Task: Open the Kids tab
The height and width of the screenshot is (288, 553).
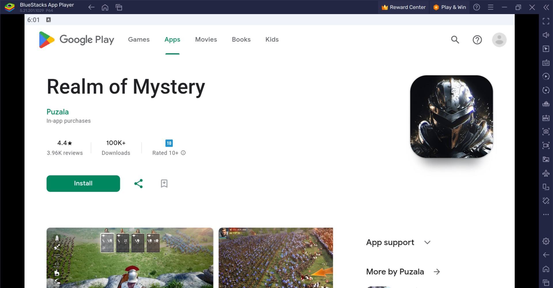Action: [272, 39]
